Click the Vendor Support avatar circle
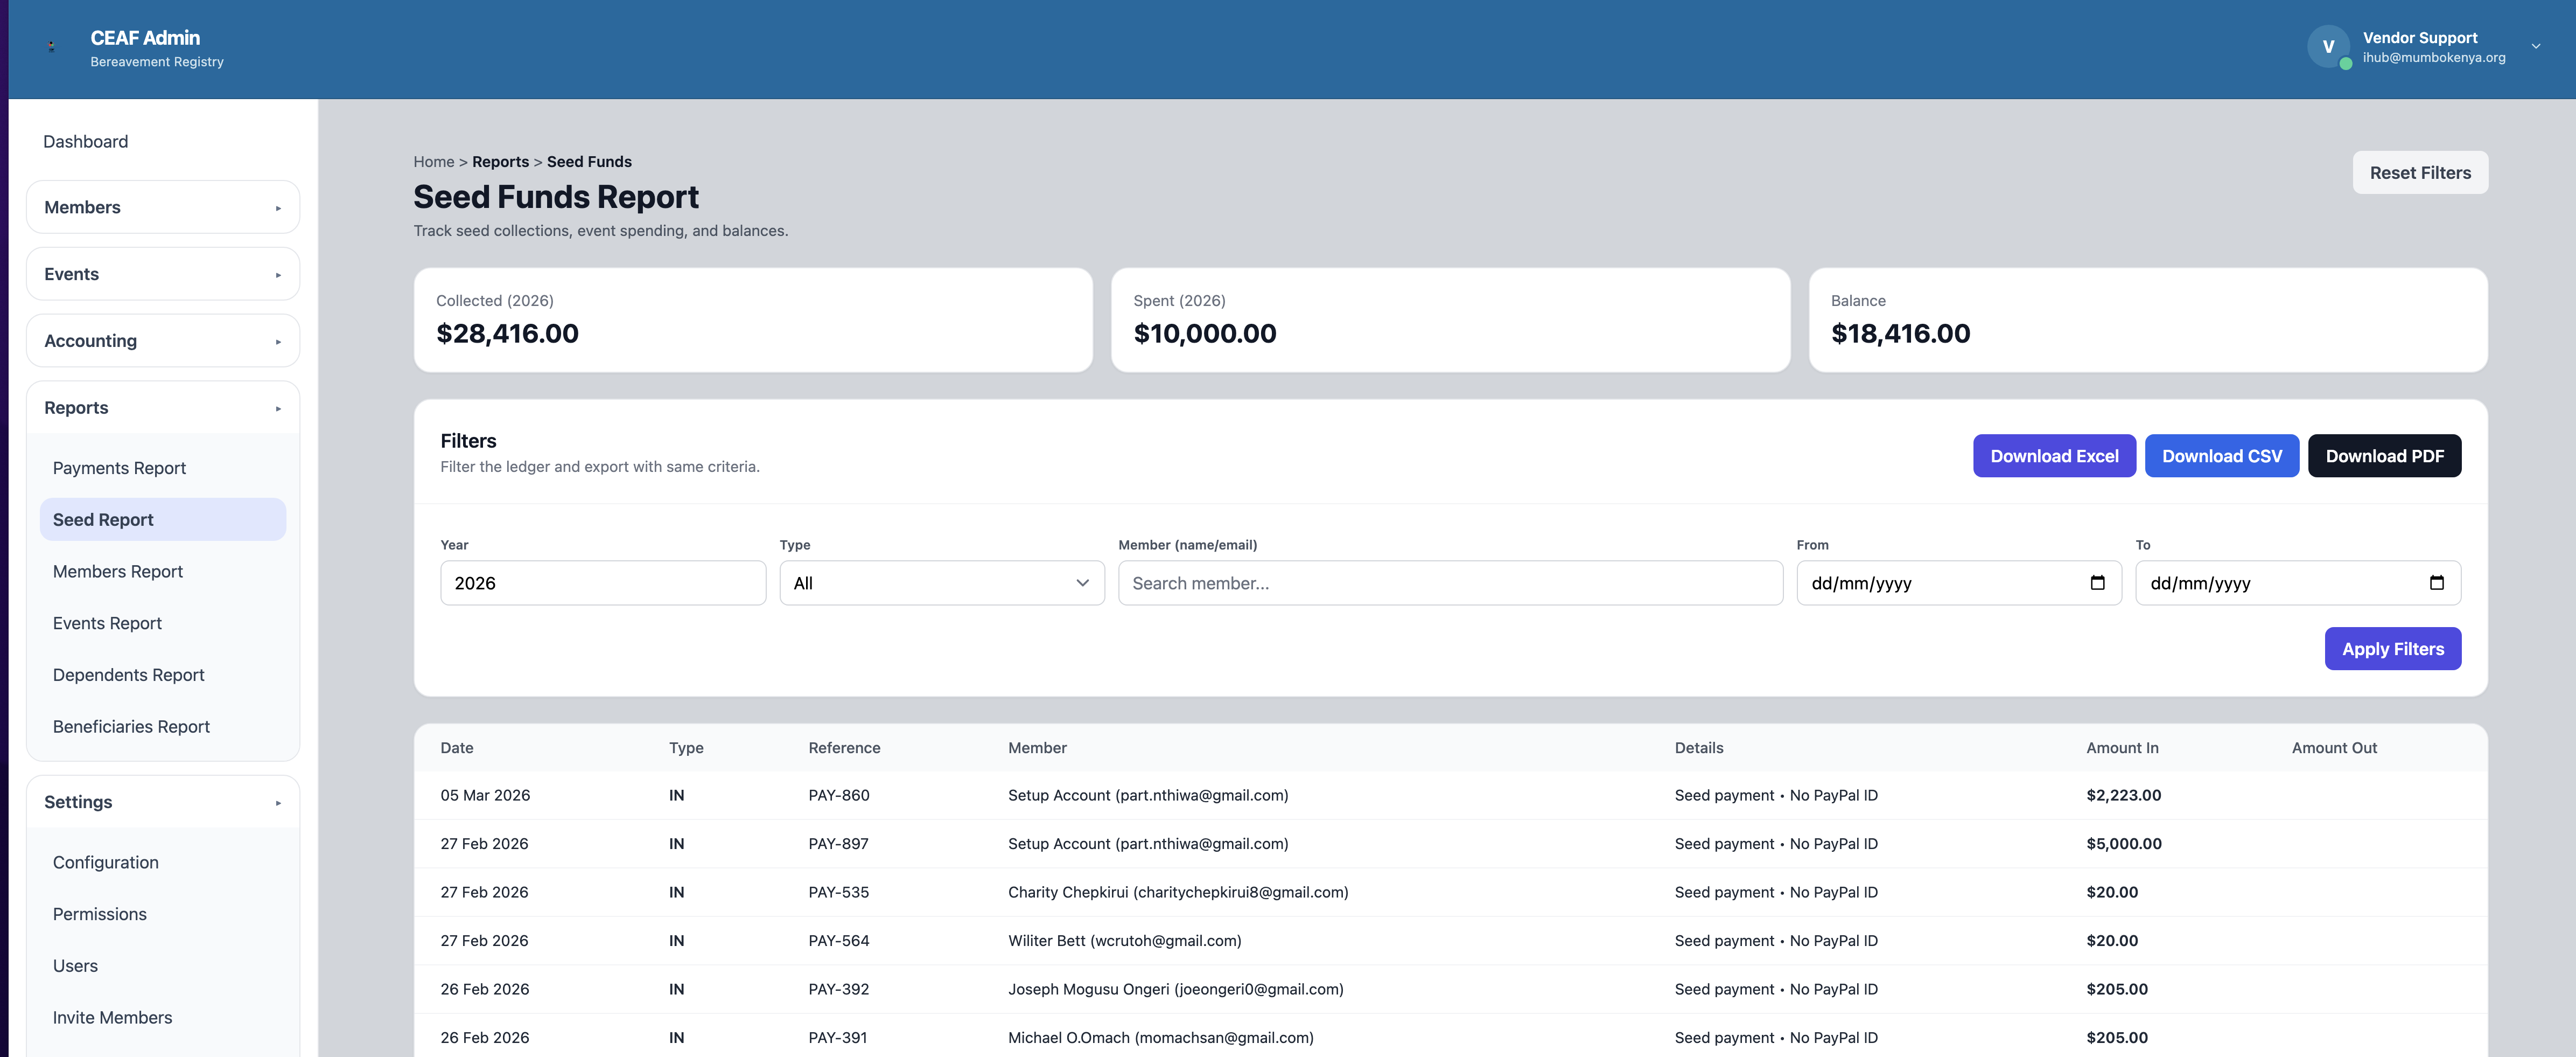2576x1057 pixels. pos(2328,47)
